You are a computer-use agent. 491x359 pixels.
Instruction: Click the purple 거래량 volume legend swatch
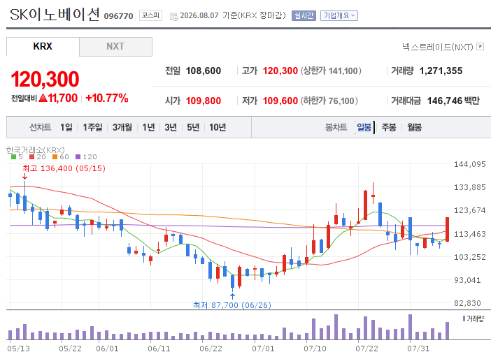pos(464,318)
